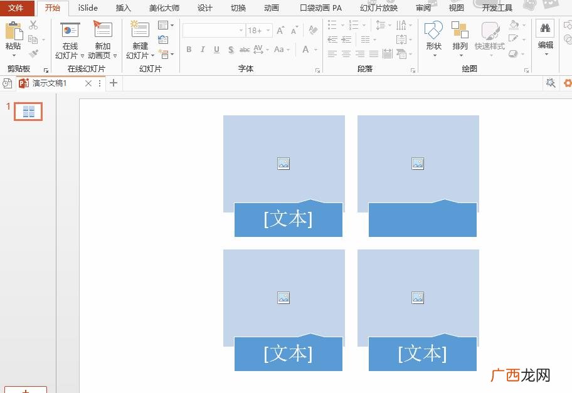Click shape fill paint bucket icon
The height and width of the screenshot is (393, 572).
[x=514, y=25]
